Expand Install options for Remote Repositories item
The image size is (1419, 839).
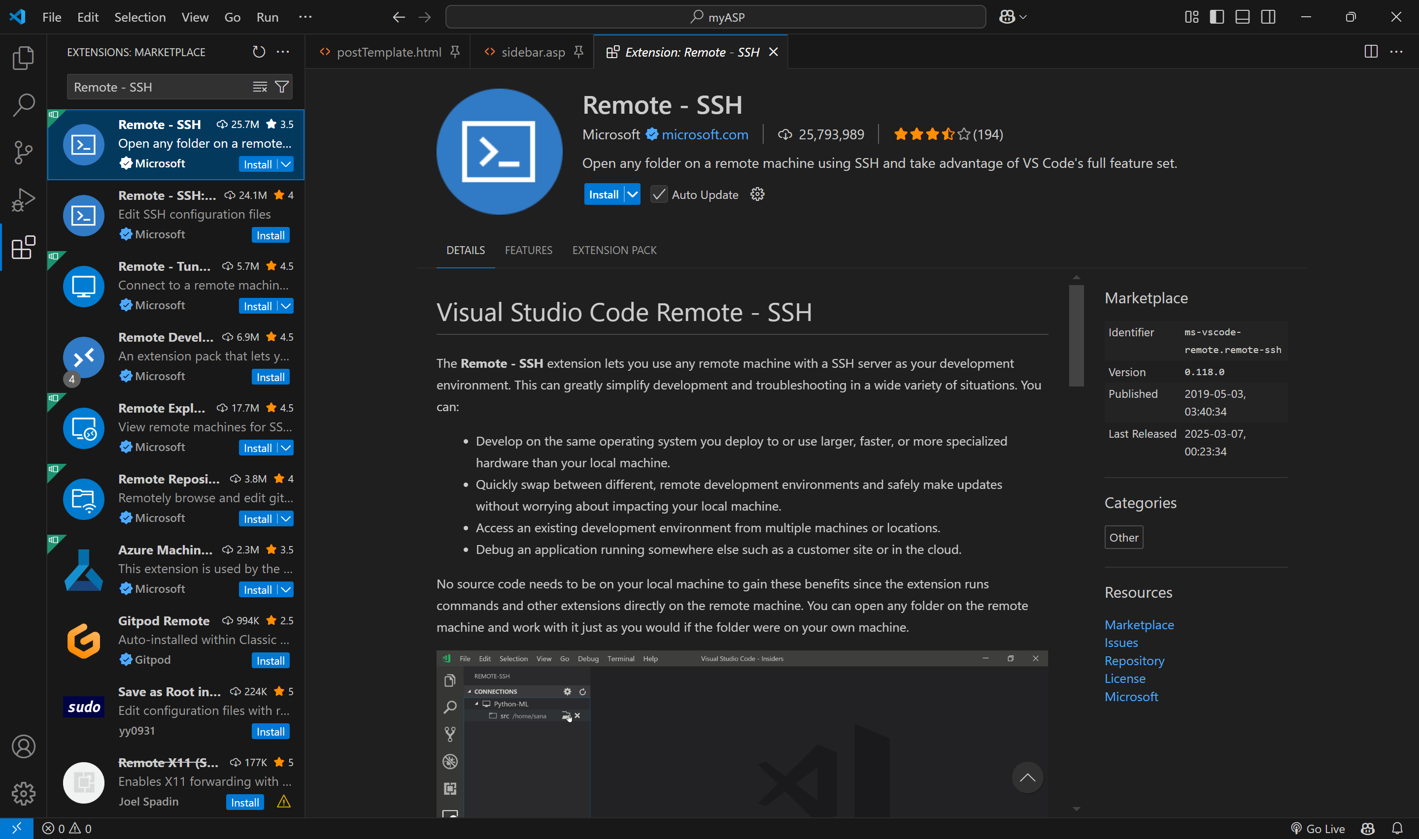(286, 518)
